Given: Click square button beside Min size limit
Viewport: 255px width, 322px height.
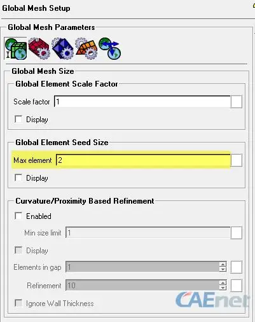Looking at the screenshot, I should coord(237,233).
